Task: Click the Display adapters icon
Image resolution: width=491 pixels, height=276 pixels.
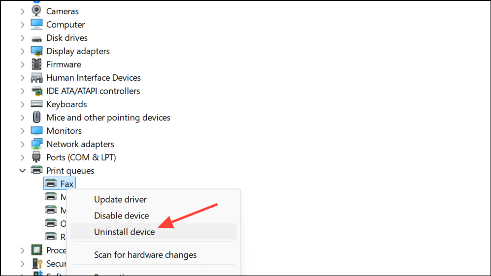Action: (x=36, y=51)
